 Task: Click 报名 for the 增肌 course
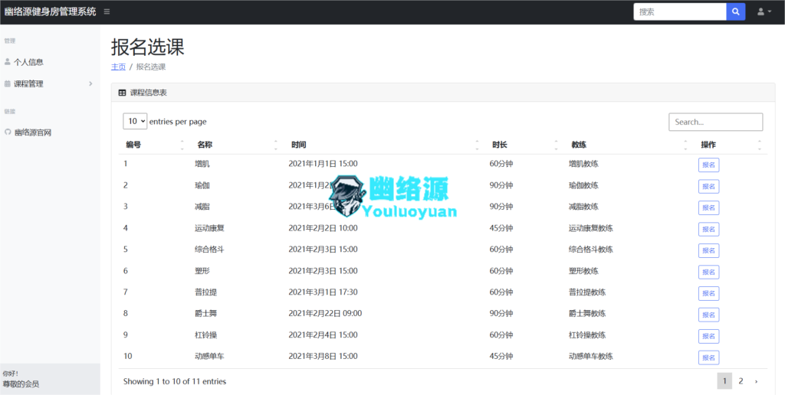tap(708, 165)
